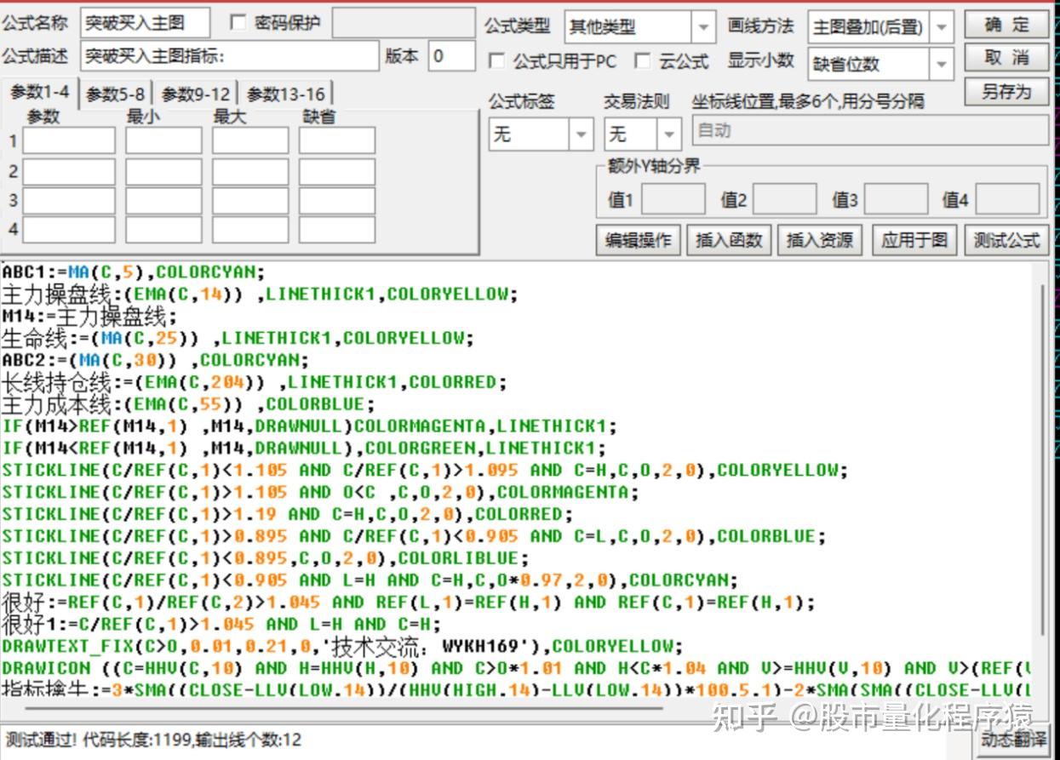1060x760 pixels.
Task: Click the 确定 button
Action: (1006, 25)
